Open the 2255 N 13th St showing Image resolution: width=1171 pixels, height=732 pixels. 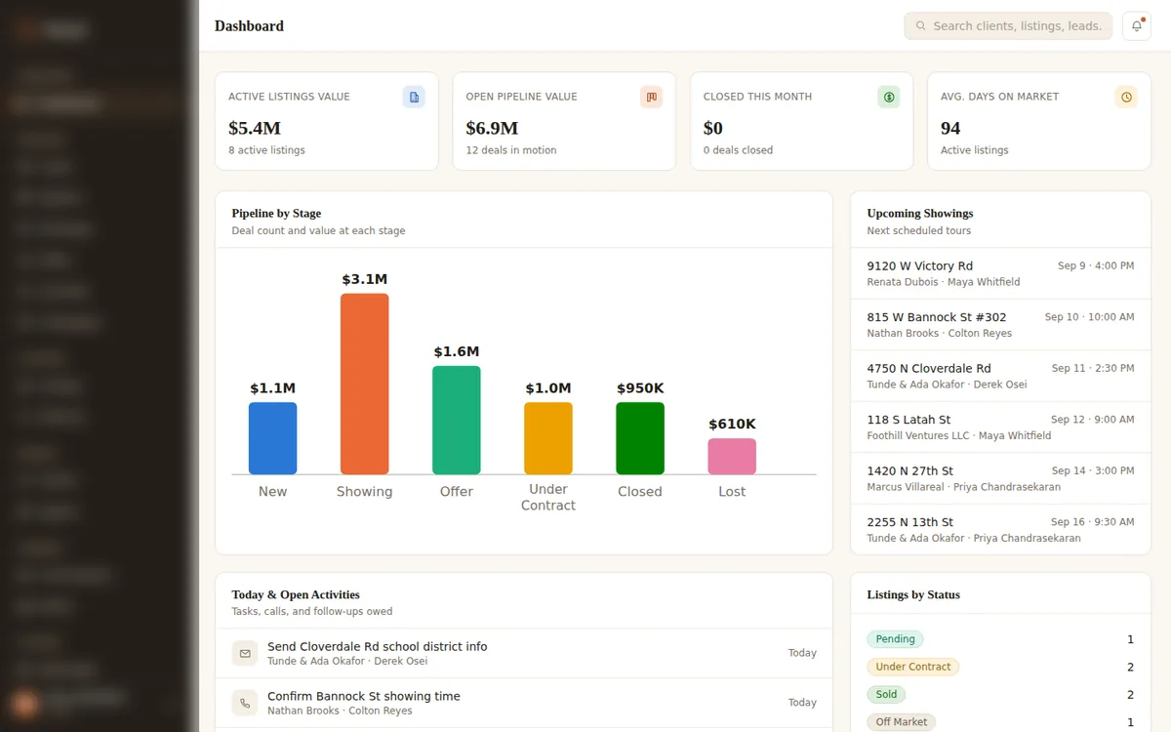tap(1000, 530)
